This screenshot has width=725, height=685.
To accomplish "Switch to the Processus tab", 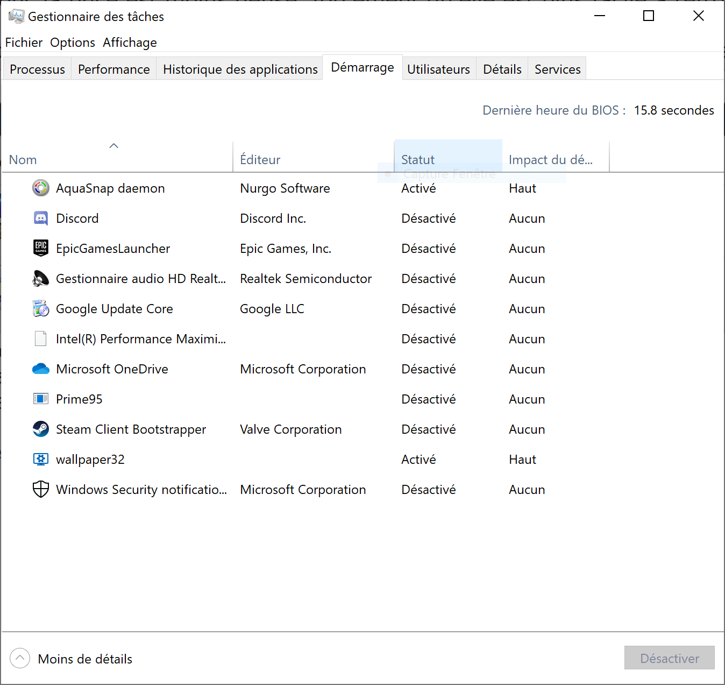I will point(37,69).
